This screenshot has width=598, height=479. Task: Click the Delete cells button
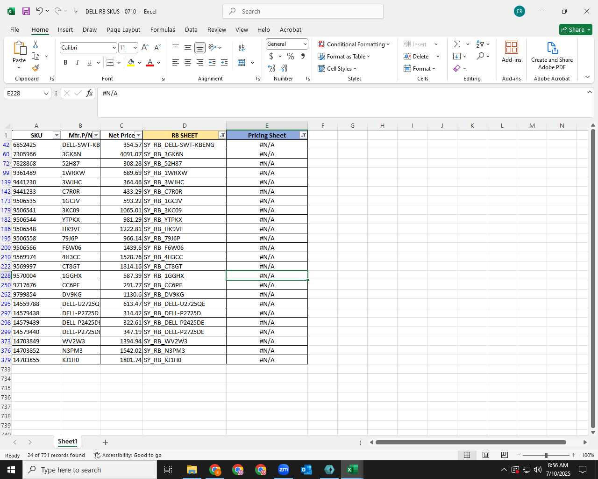click(x=417, y=56)
